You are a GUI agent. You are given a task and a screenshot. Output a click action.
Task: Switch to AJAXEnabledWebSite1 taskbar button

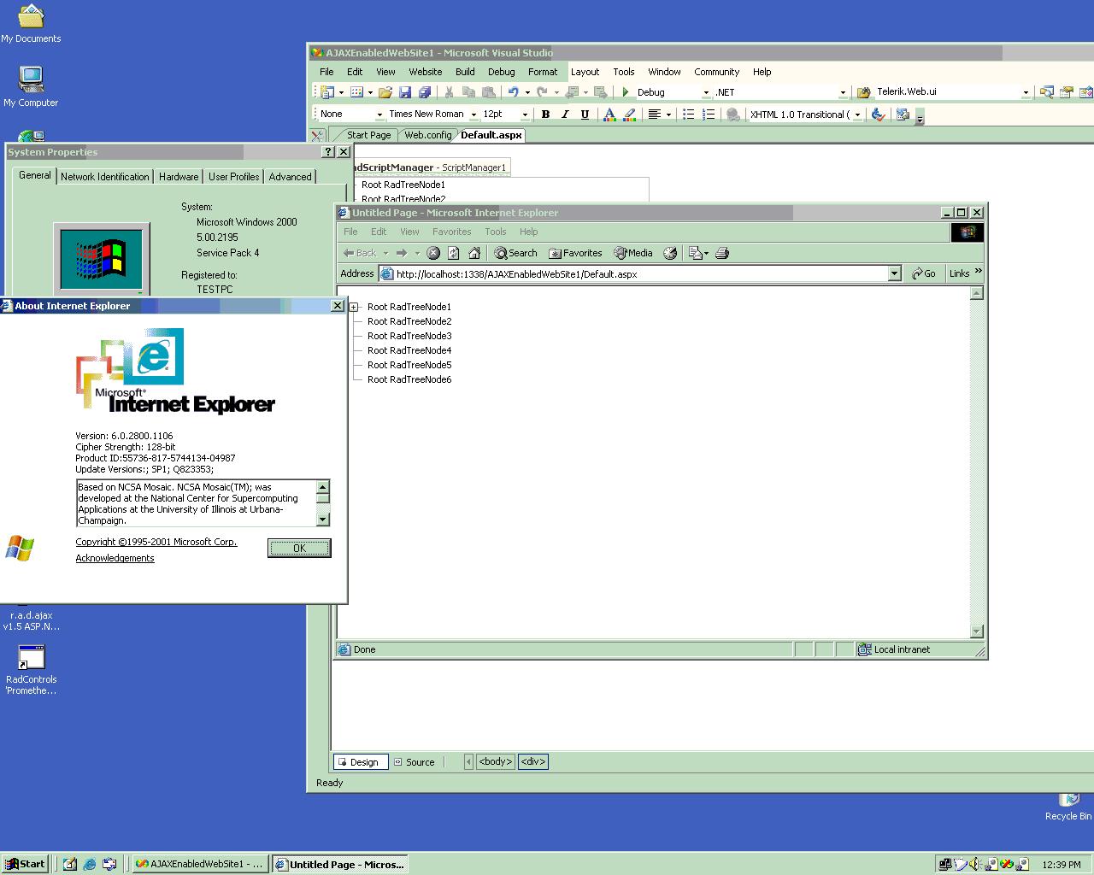[x=200, y=864]
